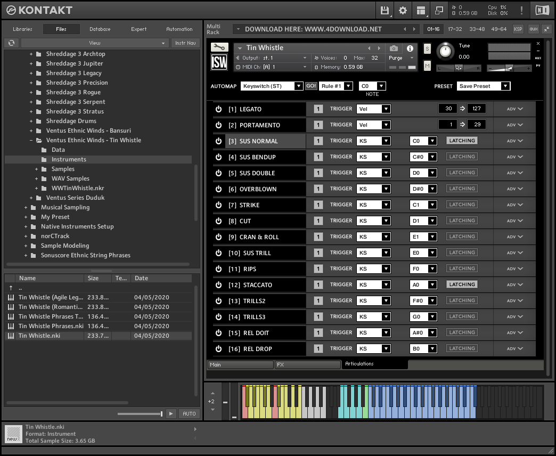556x456 pixels.
Task: Open the instrument info icon
Action: click(x=410, y=48)
